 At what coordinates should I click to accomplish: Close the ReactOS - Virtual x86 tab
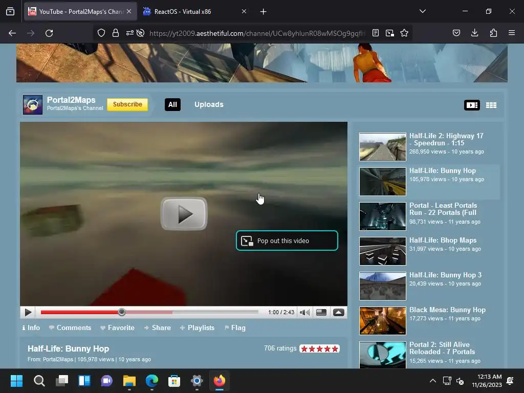(x=244, y=11)
